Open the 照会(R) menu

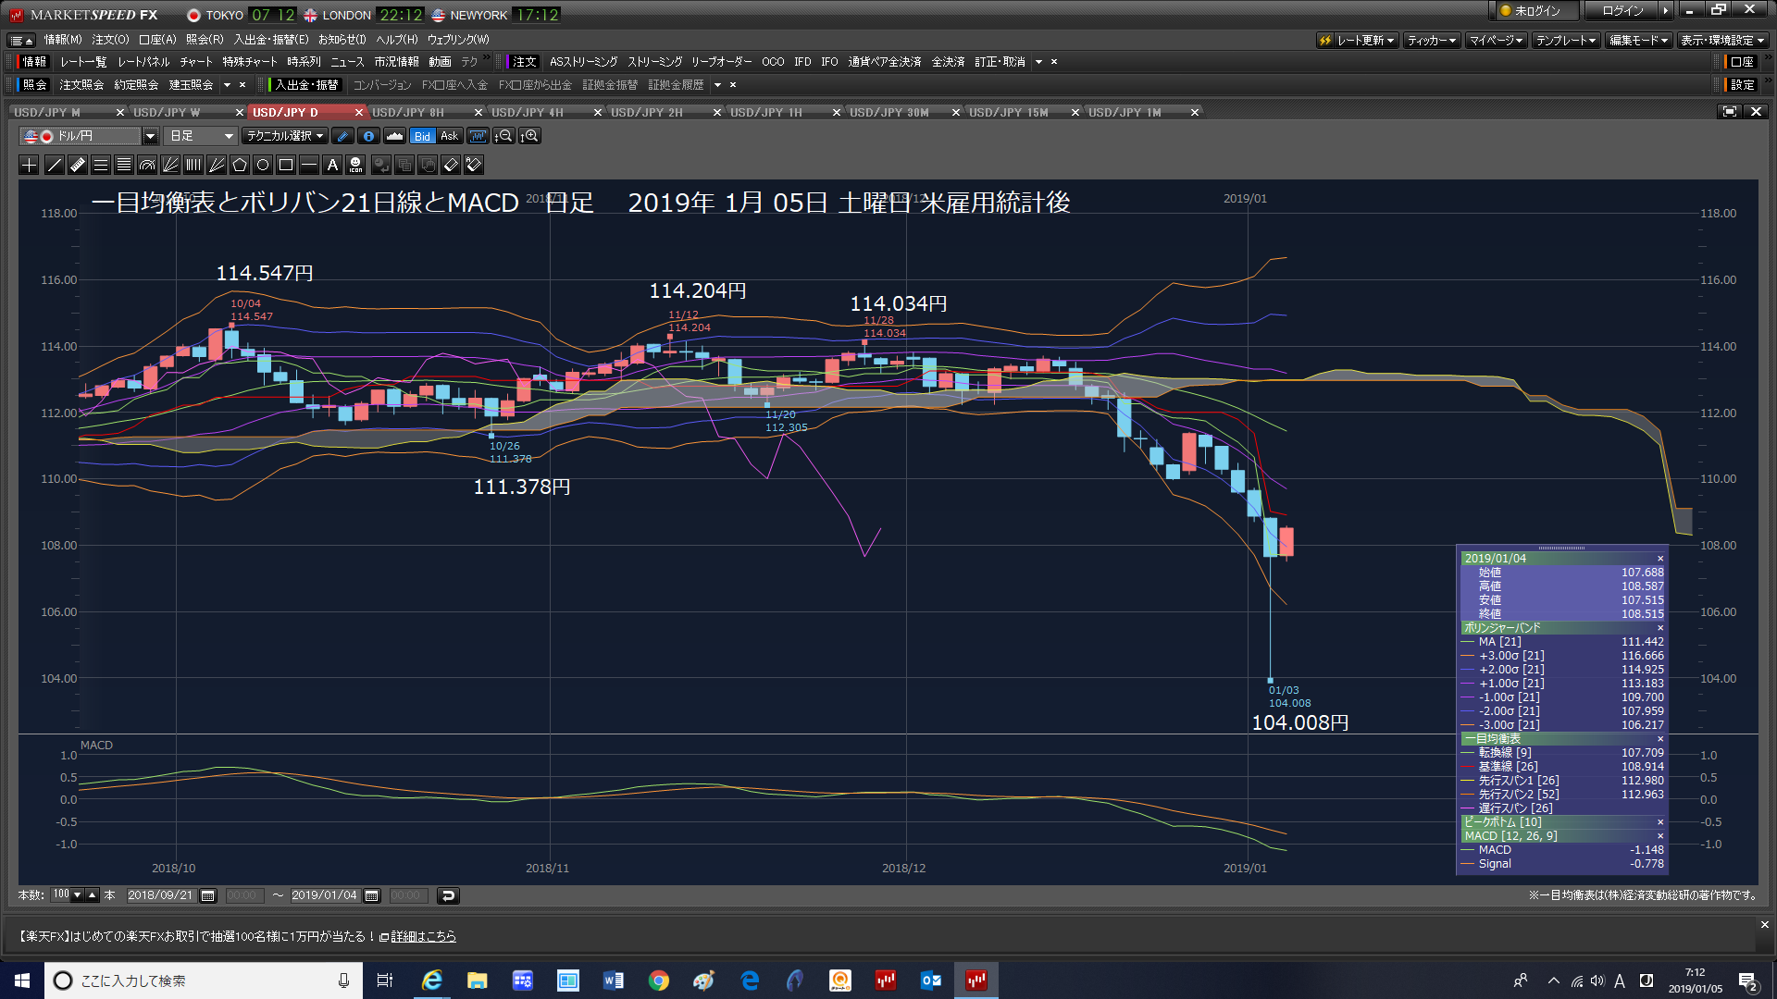coord(205,40)
